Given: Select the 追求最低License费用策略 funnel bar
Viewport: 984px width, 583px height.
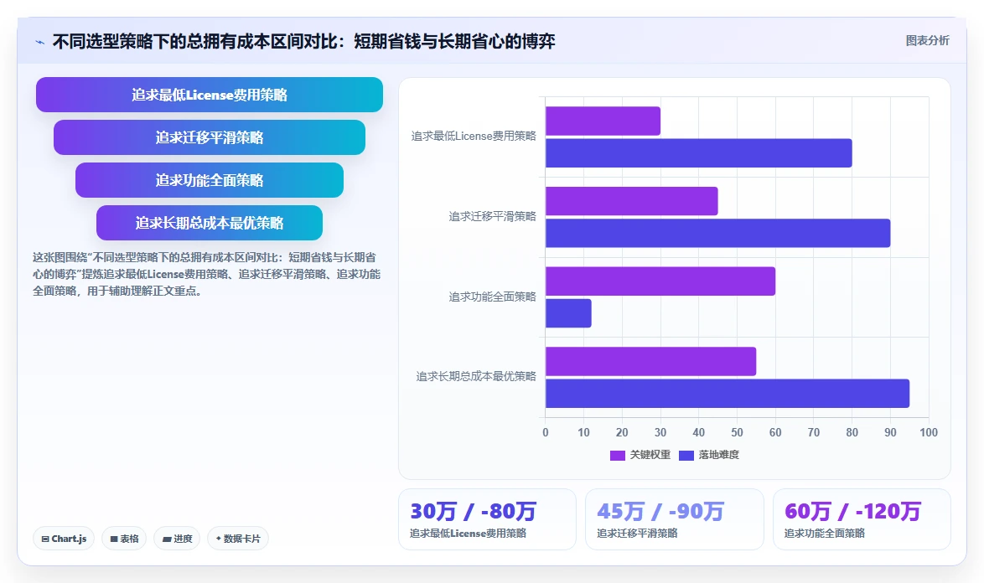Looking at the screenshot, I should [210, 95].
